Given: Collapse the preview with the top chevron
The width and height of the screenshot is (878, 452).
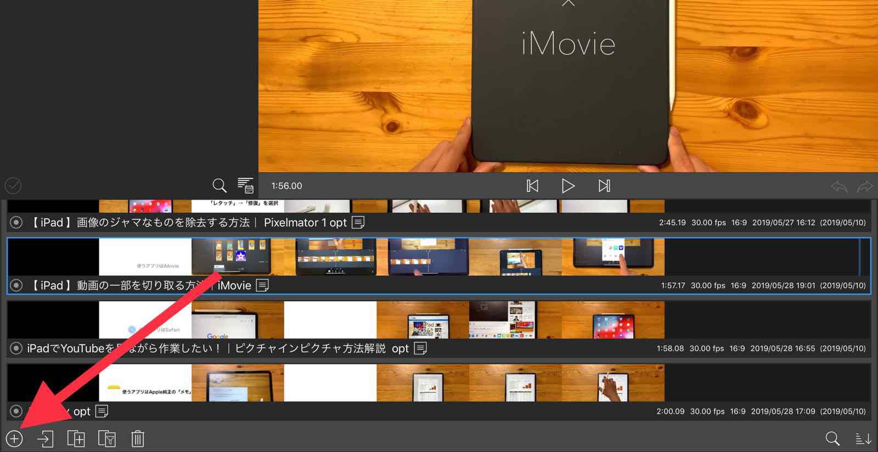Looking at the screenshot, I should [568, 3].
